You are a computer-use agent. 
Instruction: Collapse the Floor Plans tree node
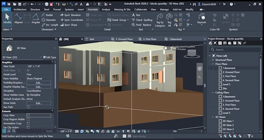213,64
